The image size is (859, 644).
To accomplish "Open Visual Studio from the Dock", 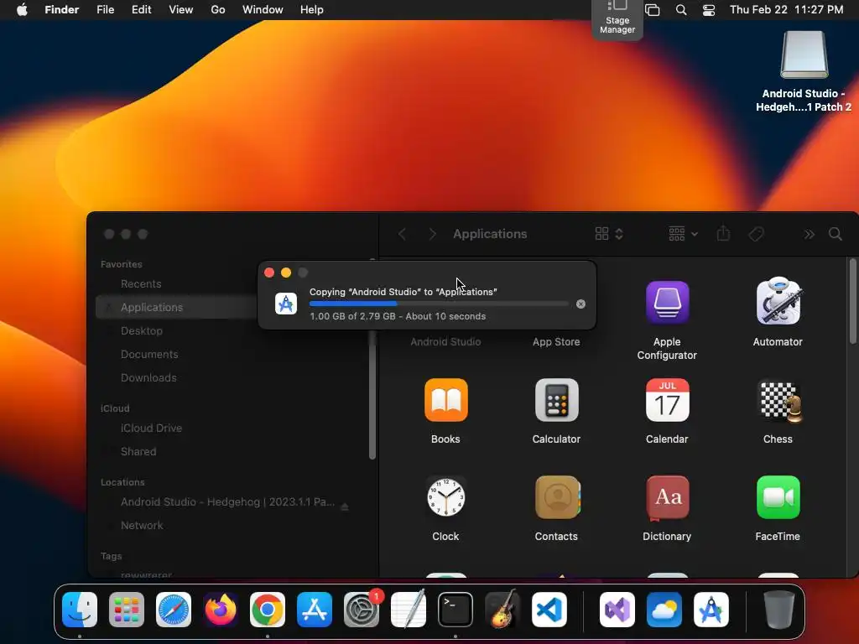I will 617,610.
